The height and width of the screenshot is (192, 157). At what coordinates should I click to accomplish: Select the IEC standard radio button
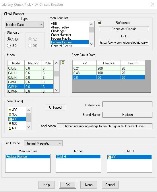(9, 45)
